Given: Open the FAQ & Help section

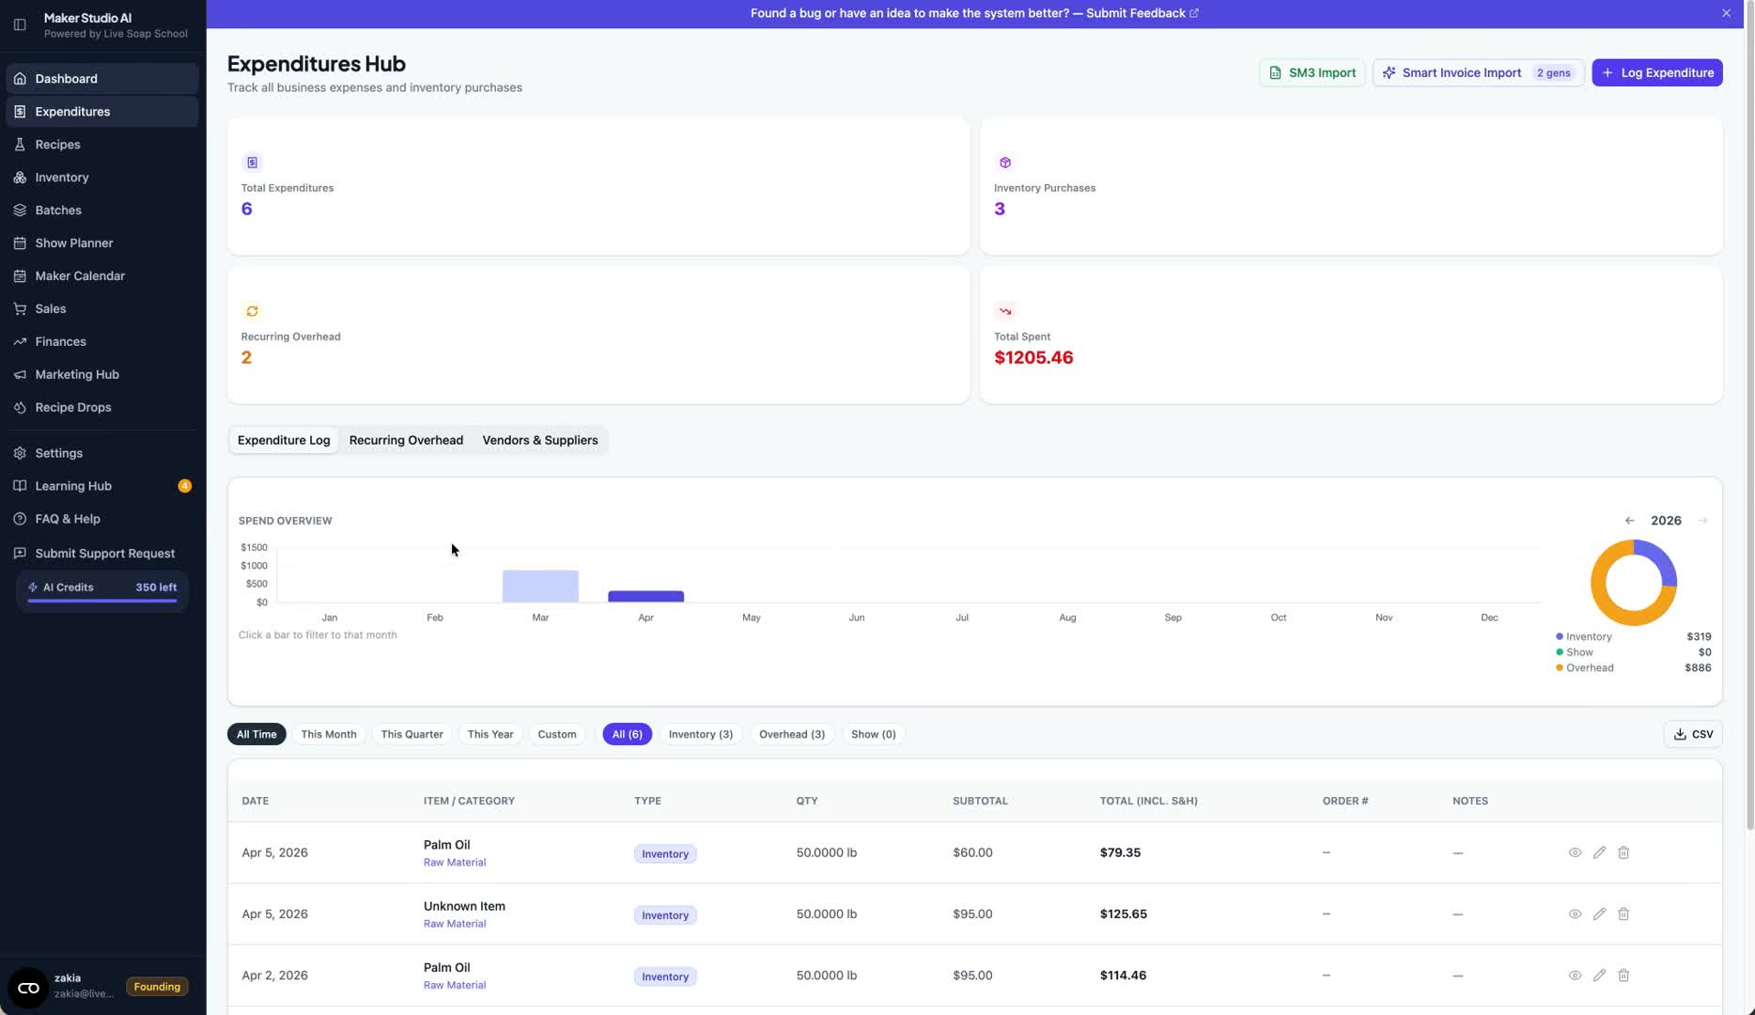Looking at the screenshot, I should pos(67,518).
